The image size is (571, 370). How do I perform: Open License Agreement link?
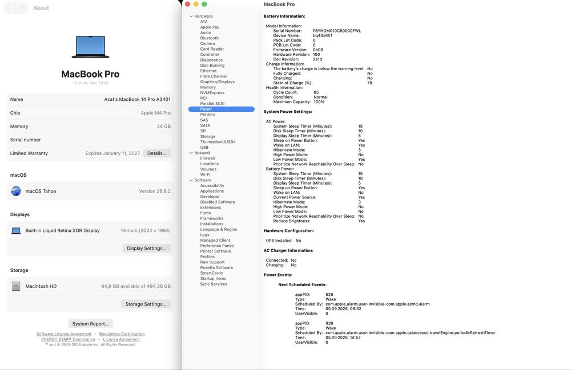pos(121,339)
